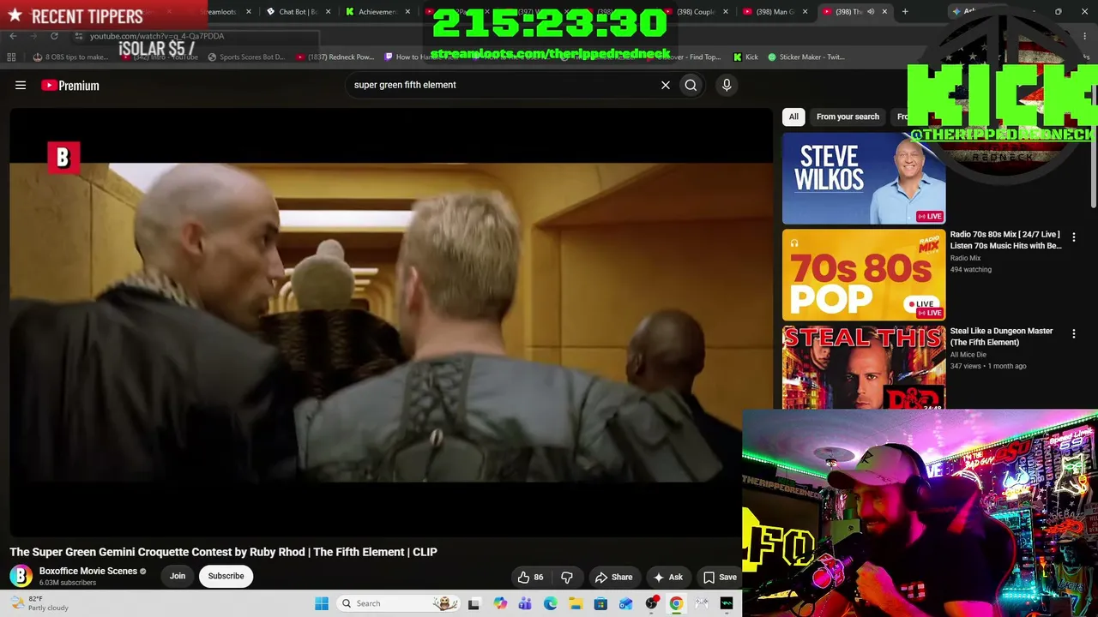Screen dimensions: 1098x617
Task: Clear the search query with X
Action: 665,85
